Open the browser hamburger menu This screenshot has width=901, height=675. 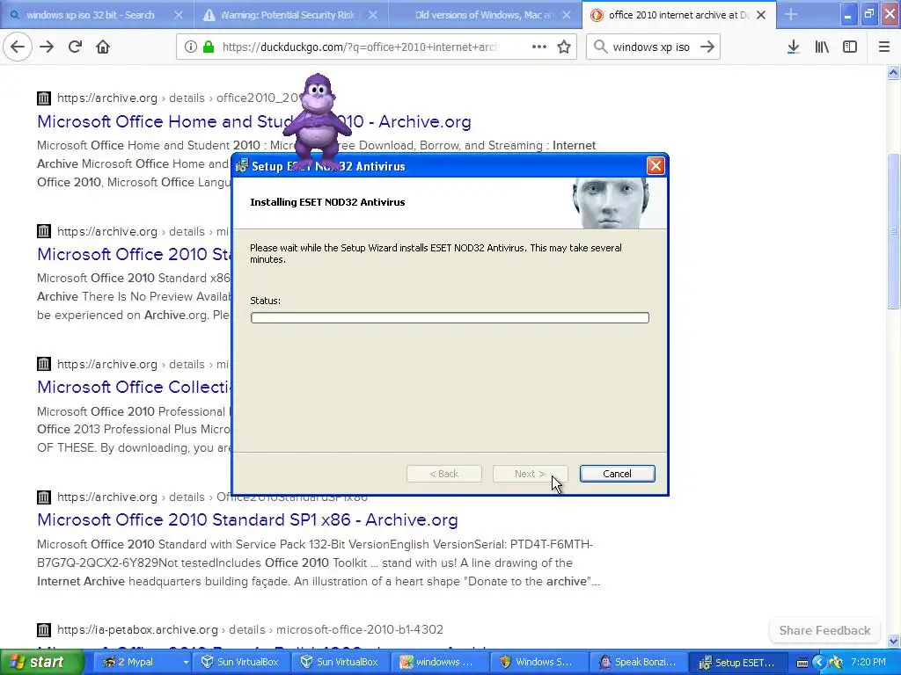coord(884,47)
